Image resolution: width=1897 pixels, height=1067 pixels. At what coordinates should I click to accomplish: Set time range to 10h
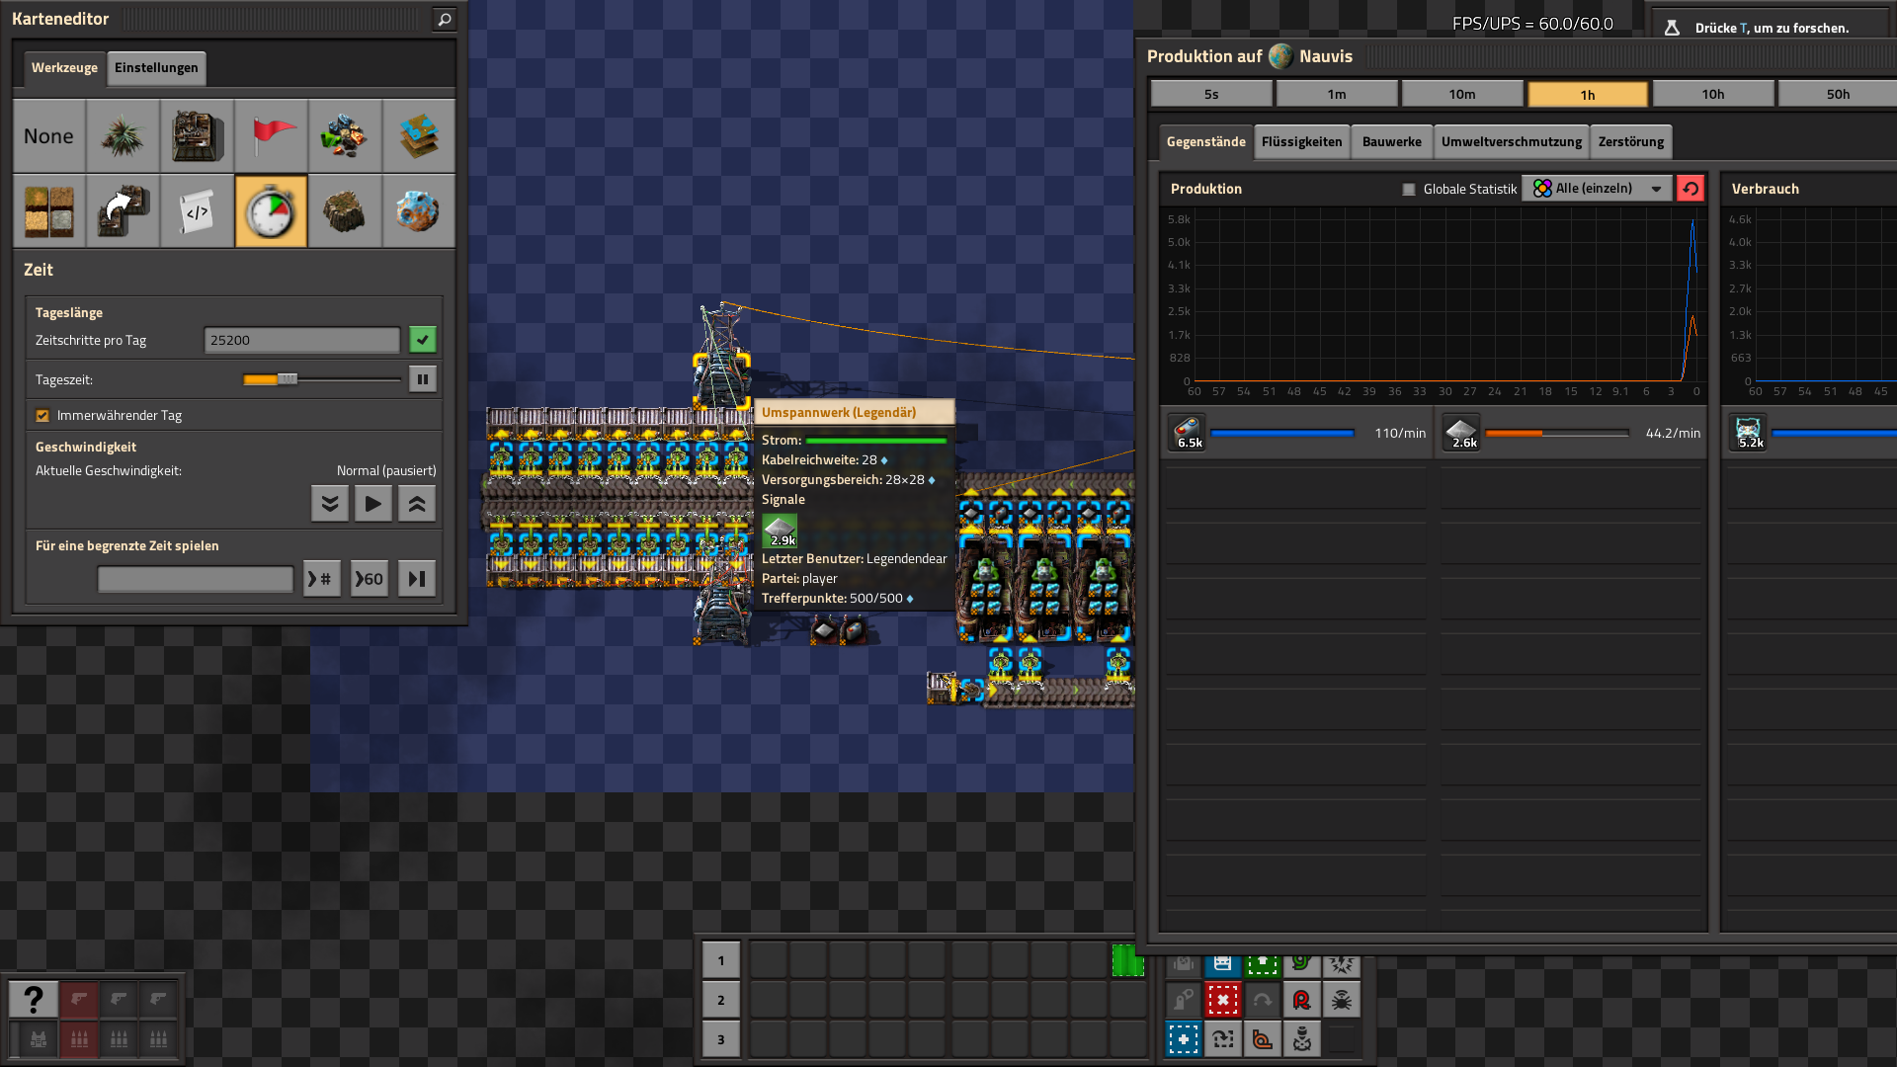1713,94
